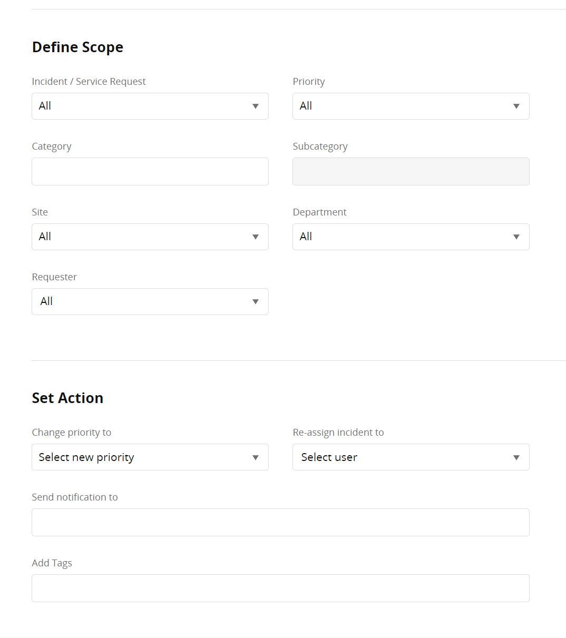Click the 'Define Scope' section heading
Screen dimensions: 566x638
click(x=77, y=47)
